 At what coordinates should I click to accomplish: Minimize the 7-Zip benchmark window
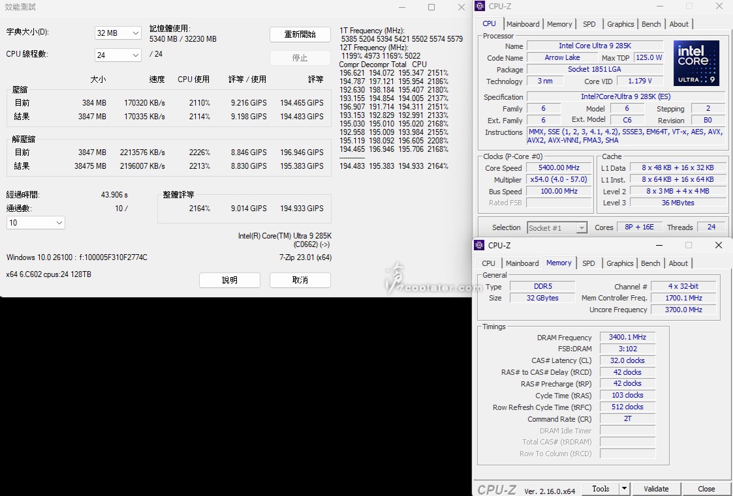pyautogui.click(x=401, y=7)
